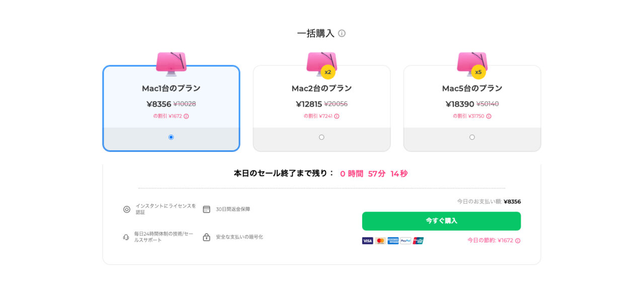Click the Mac2台のプラン title text

click(x=321, y=88)
